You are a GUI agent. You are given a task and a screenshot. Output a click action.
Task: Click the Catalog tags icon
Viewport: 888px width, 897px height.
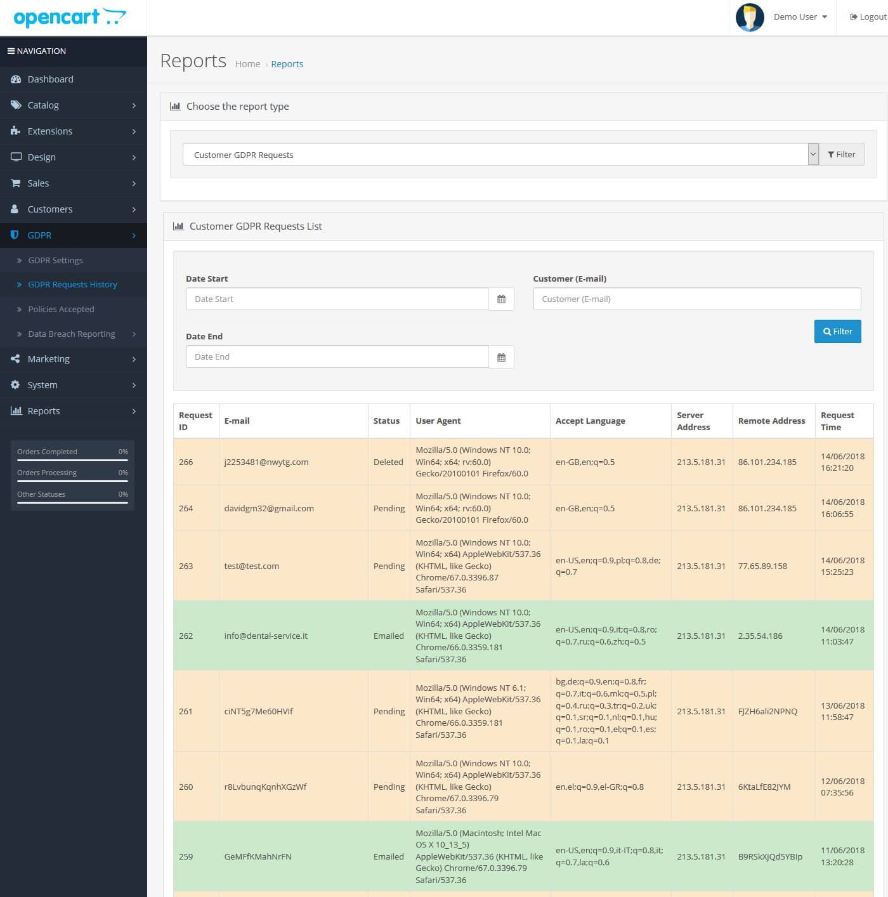point(16,105)
